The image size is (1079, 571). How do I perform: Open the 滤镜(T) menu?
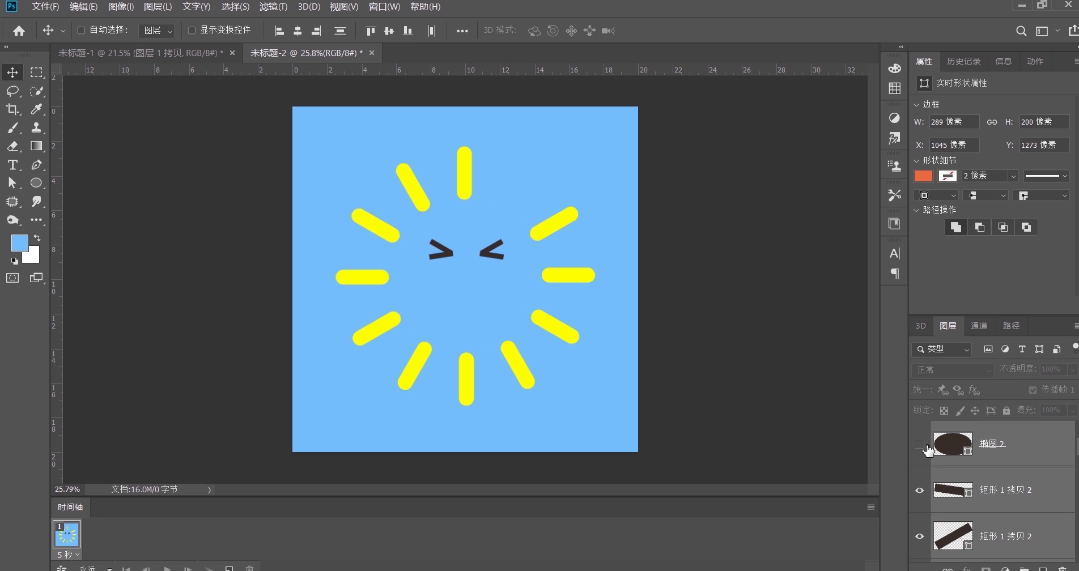tap(273, 7)
